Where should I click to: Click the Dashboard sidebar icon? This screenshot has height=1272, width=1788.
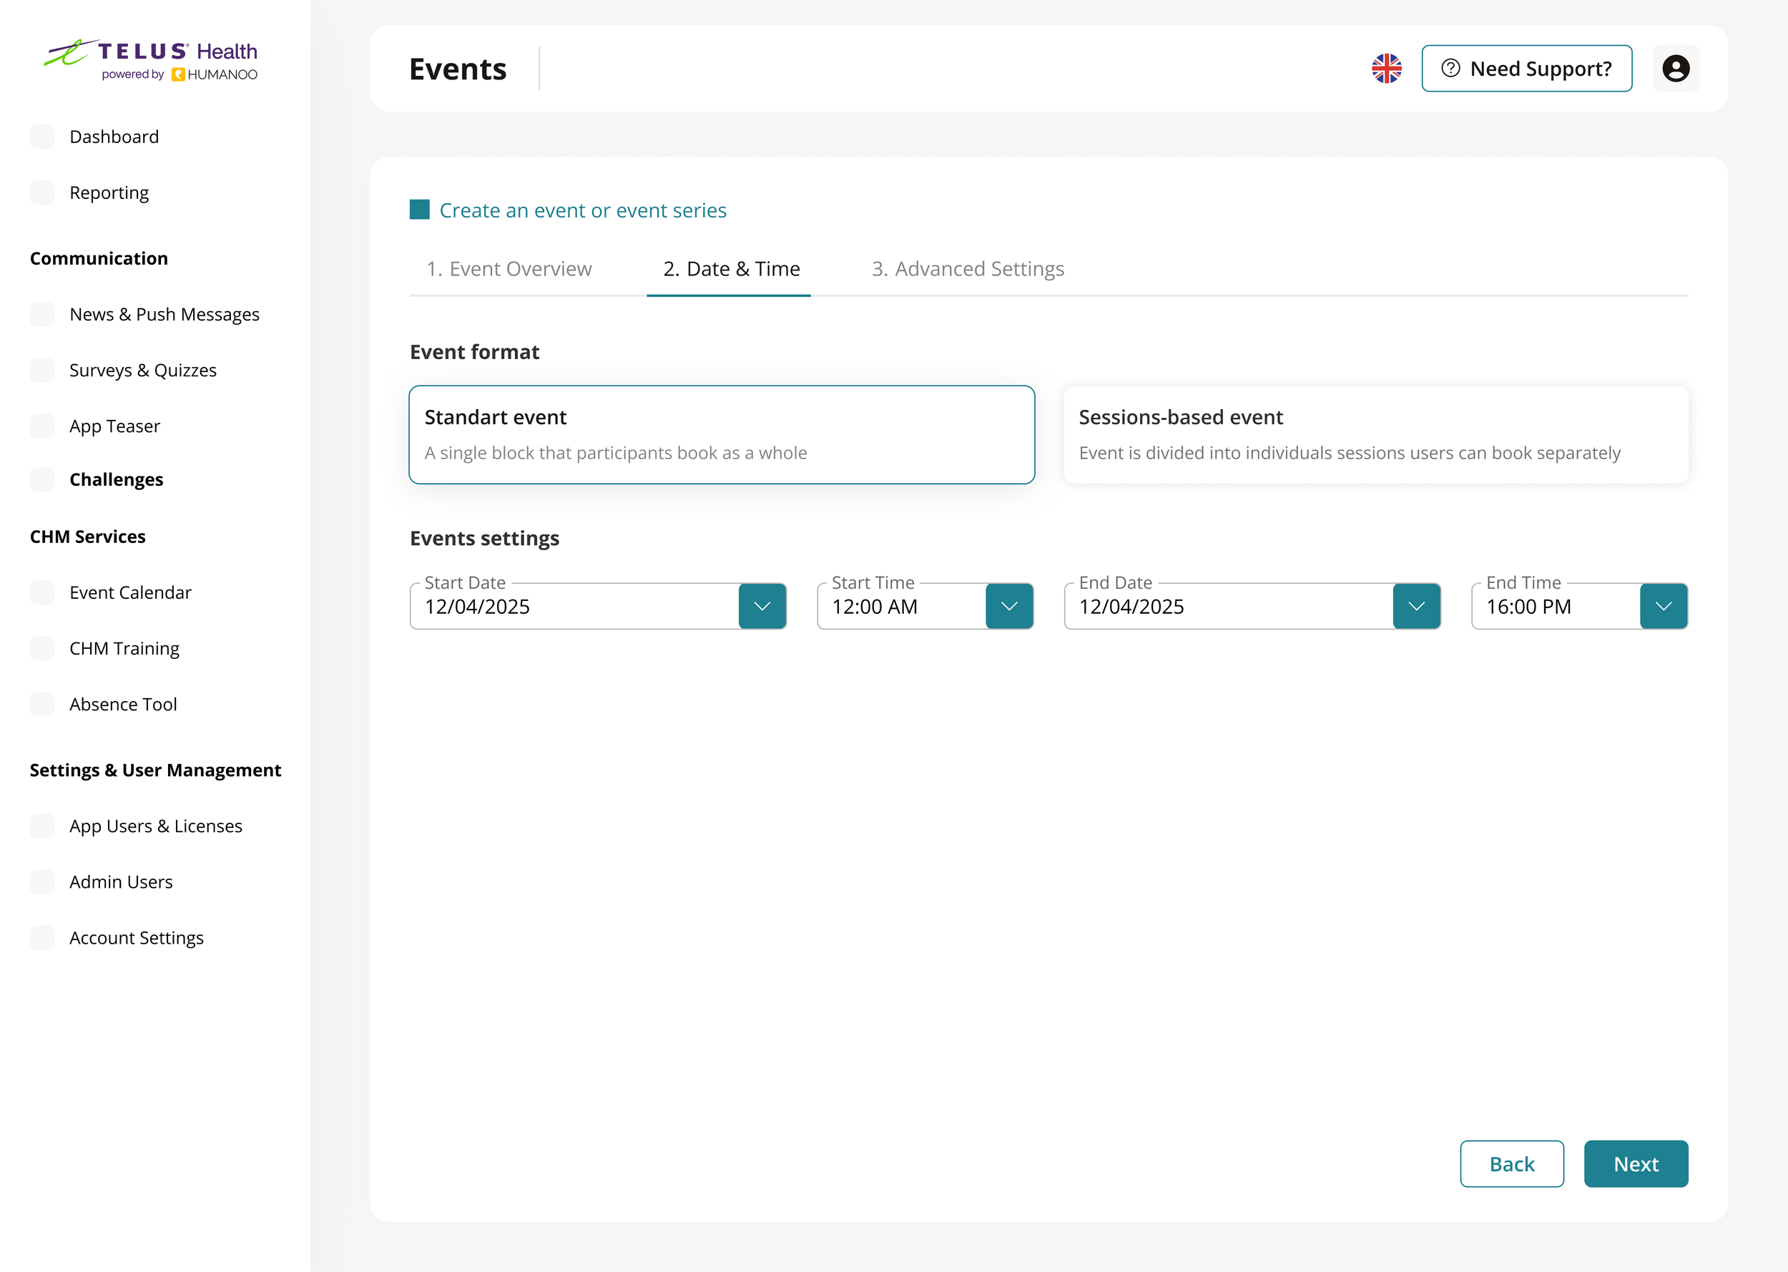pyautogui.click(x=42, y=136)
